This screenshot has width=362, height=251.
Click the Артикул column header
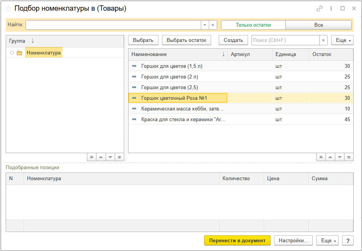tap(250, 54)
